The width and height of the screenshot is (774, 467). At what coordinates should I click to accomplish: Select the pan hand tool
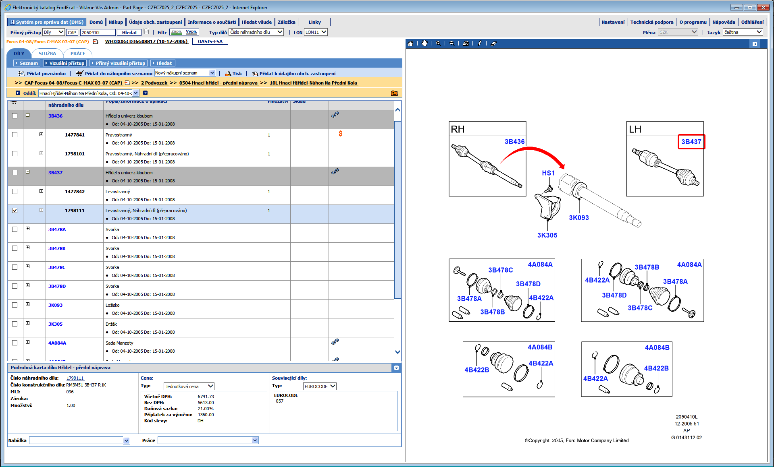coord(424,43)
